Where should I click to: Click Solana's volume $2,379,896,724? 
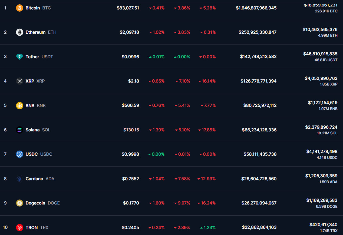coord(321,127)
